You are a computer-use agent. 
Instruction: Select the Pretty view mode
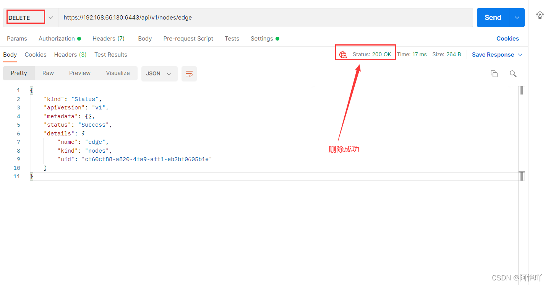point(19,73)
